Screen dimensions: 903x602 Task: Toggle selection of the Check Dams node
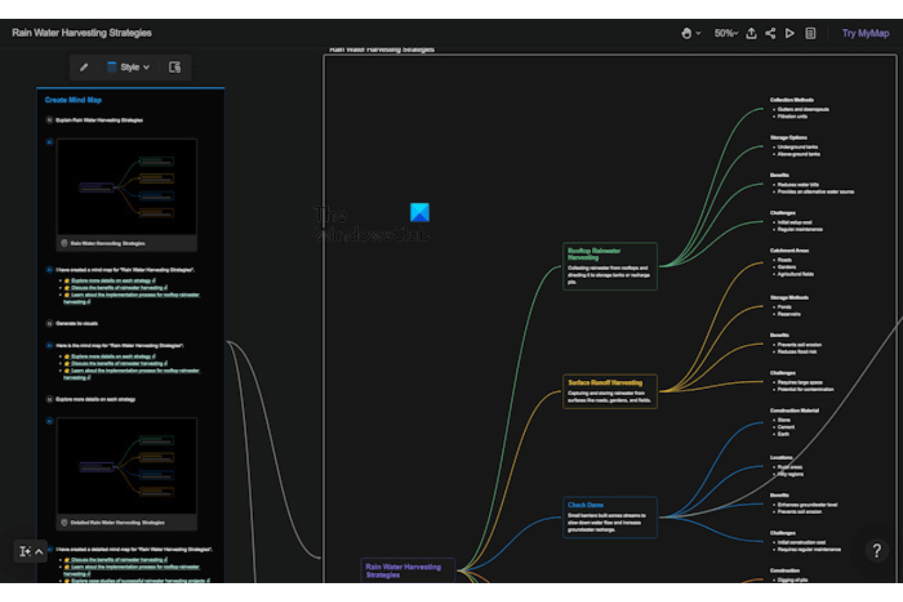pos(610,517)
